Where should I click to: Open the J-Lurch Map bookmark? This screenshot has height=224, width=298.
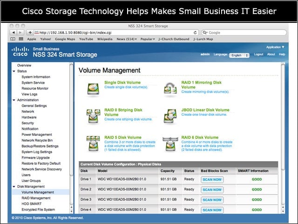(203, 39)
